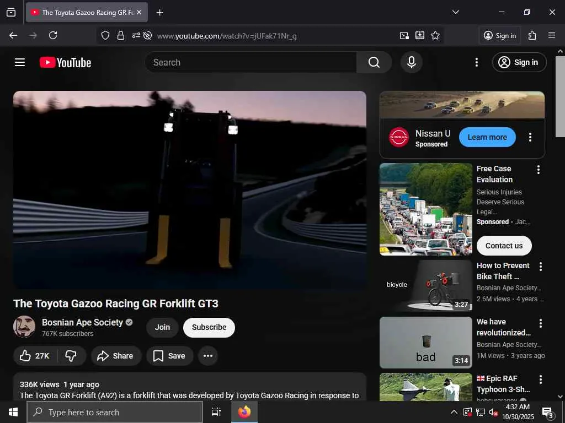Click YouTube Sign in button

coord(519,62)
